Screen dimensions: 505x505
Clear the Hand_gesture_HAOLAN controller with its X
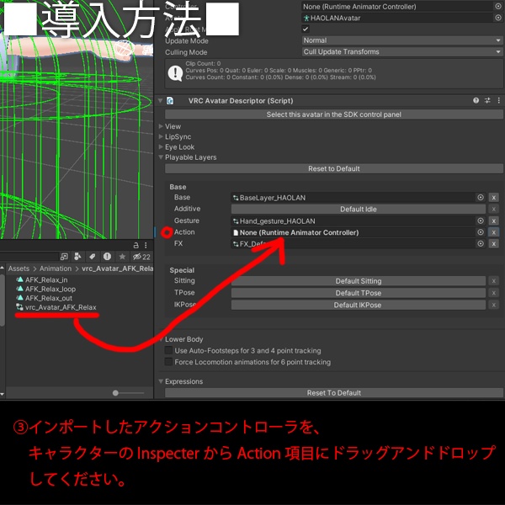[x=493, y=221]
